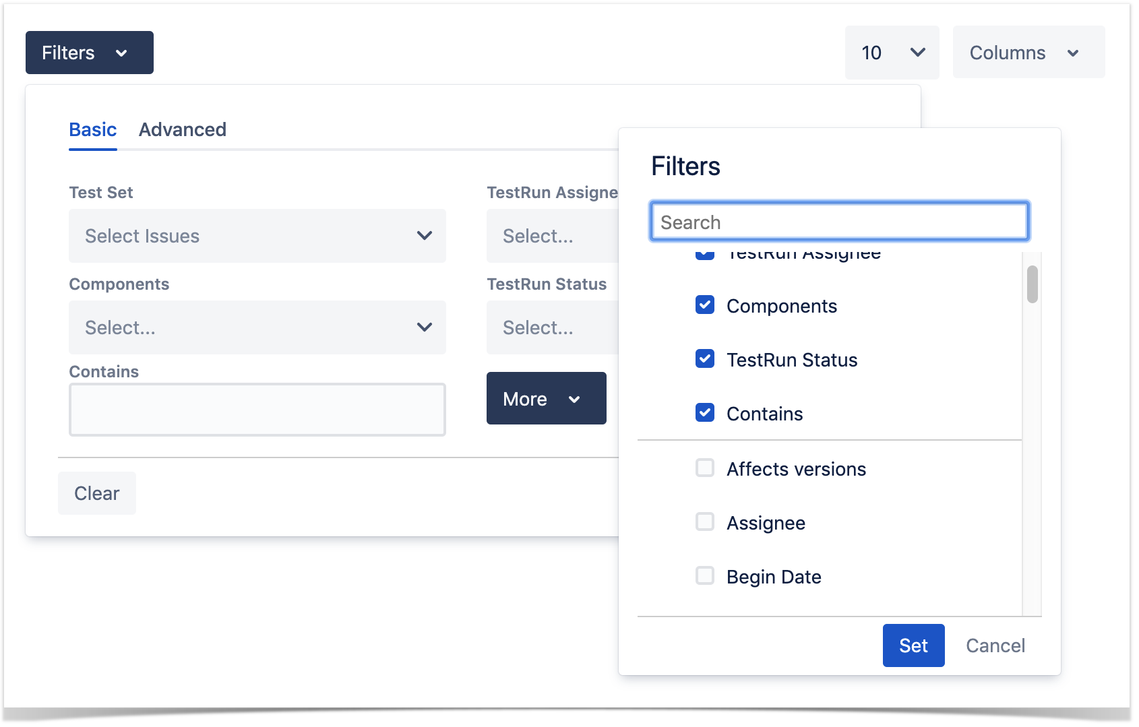1139x727 pixels.
Task: Check the Affects versions checkbox
Action: tap(705, 468)
